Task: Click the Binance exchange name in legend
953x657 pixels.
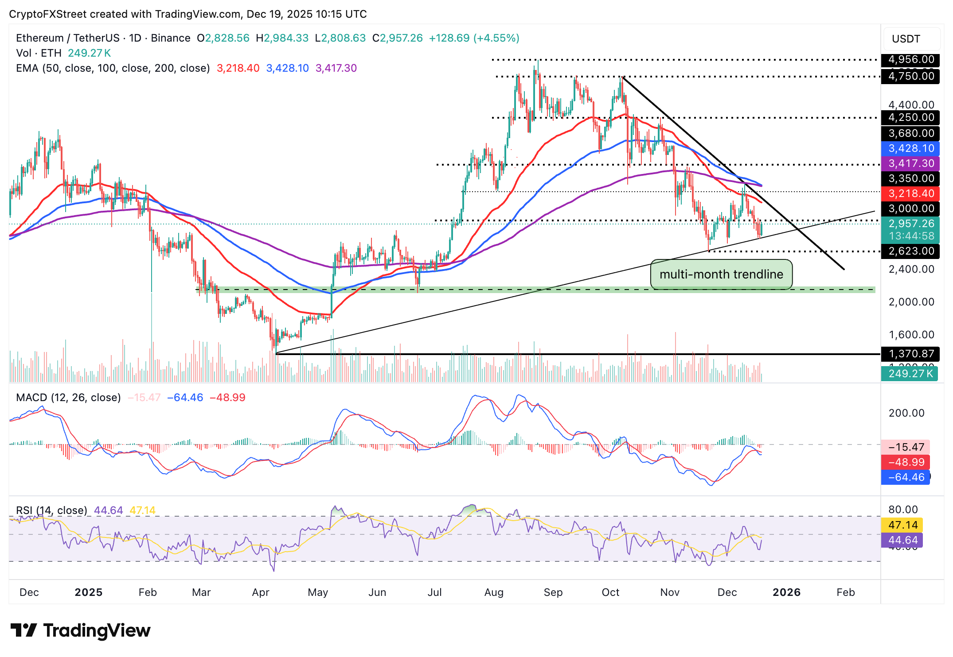Action: coord(170,38)
